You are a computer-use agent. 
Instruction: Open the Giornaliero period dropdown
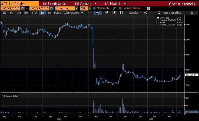pos(73,13)
